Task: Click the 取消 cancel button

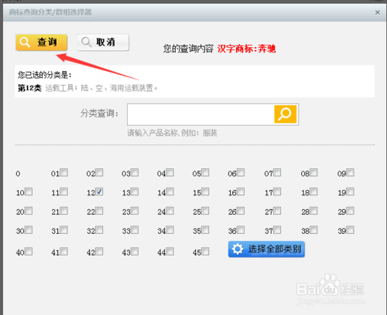Action: [103, 42]
